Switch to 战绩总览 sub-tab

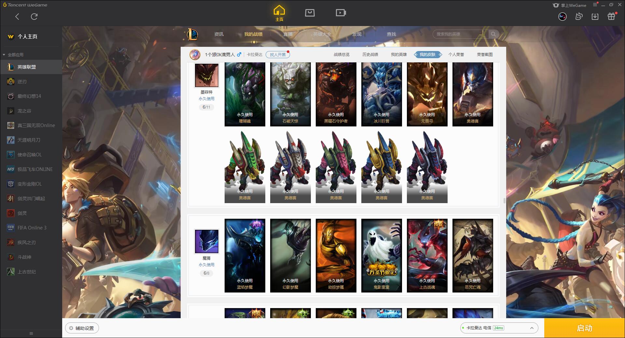click(341, 55)
